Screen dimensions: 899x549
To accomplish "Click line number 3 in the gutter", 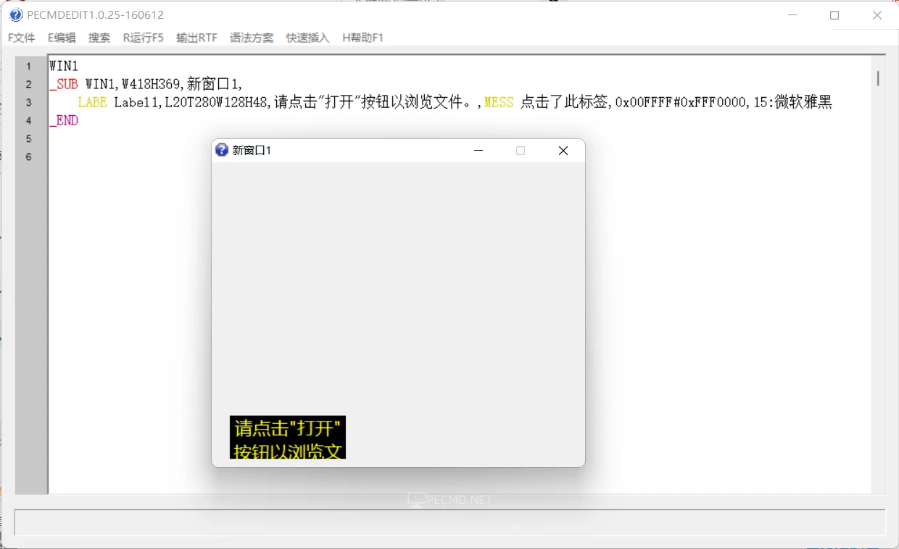I will [x=29, y=102].
